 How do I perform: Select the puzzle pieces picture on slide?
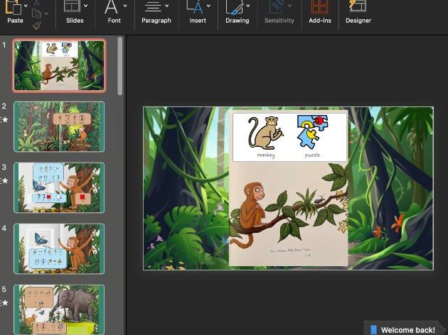tap(312, 132)
